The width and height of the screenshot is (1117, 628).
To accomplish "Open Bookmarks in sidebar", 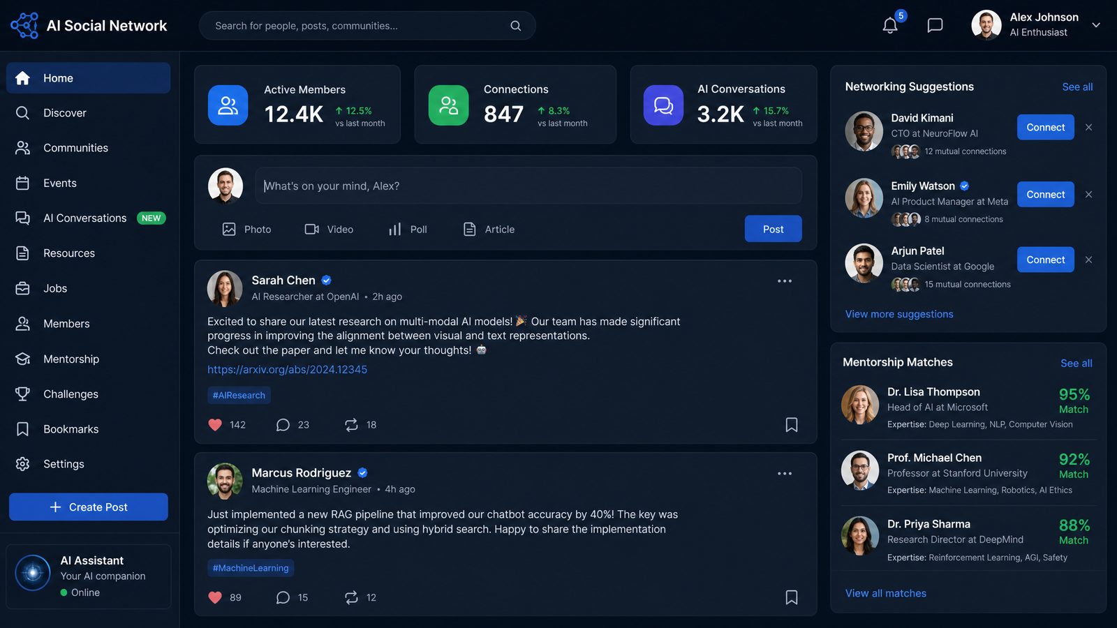I will click(x=88, y=429).
